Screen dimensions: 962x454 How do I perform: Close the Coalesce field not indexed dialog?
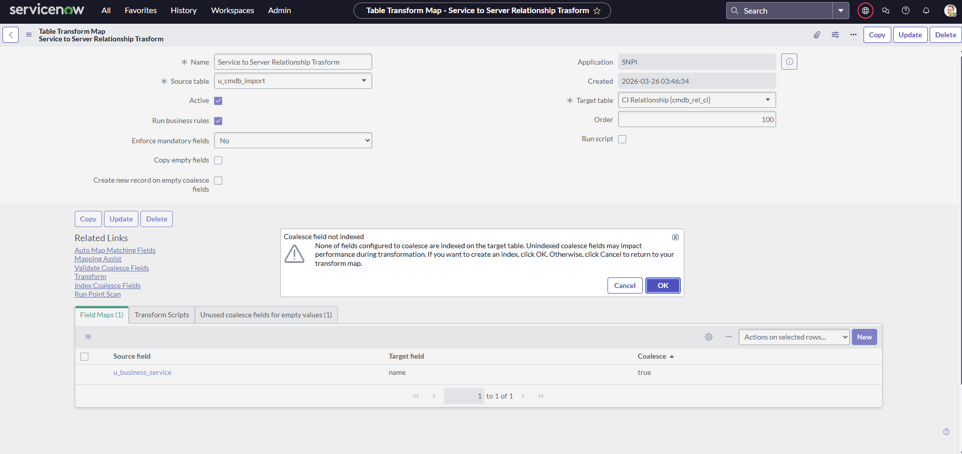(675, 237)
